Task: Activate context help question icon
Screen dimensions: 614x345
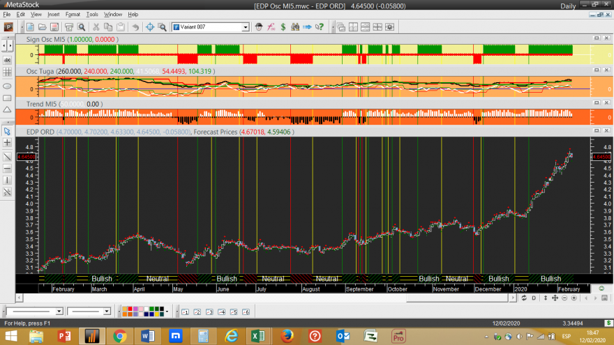Action: coord(320,27)
